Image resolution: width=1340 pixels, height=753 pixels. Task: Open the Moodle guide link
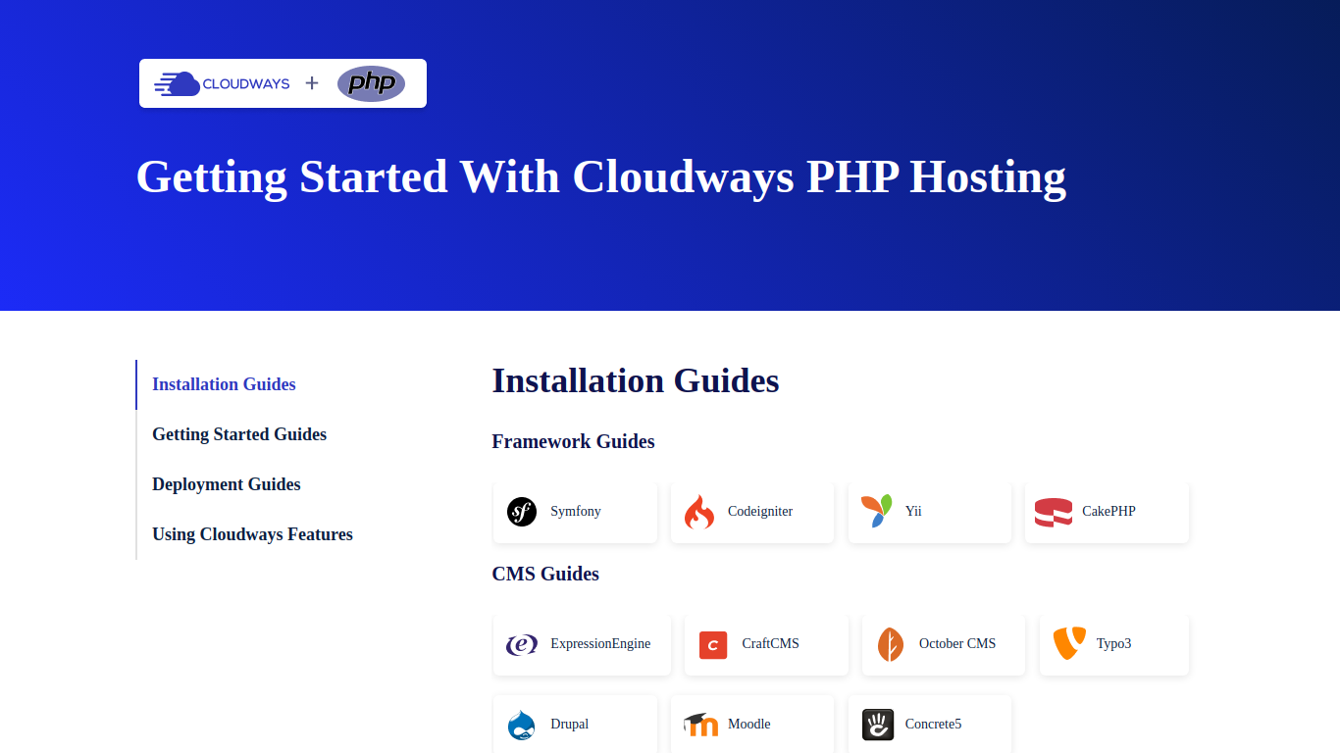pos(752,725)
